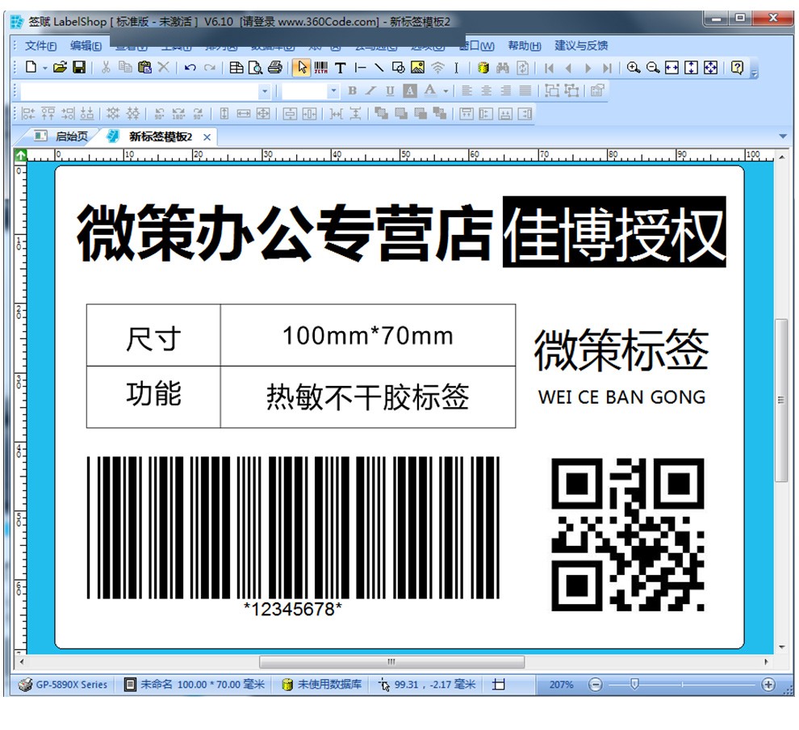This screenshot has width=799, height=730.
Task: Click the zoom in magnifier icon
Action: point(634,68)
